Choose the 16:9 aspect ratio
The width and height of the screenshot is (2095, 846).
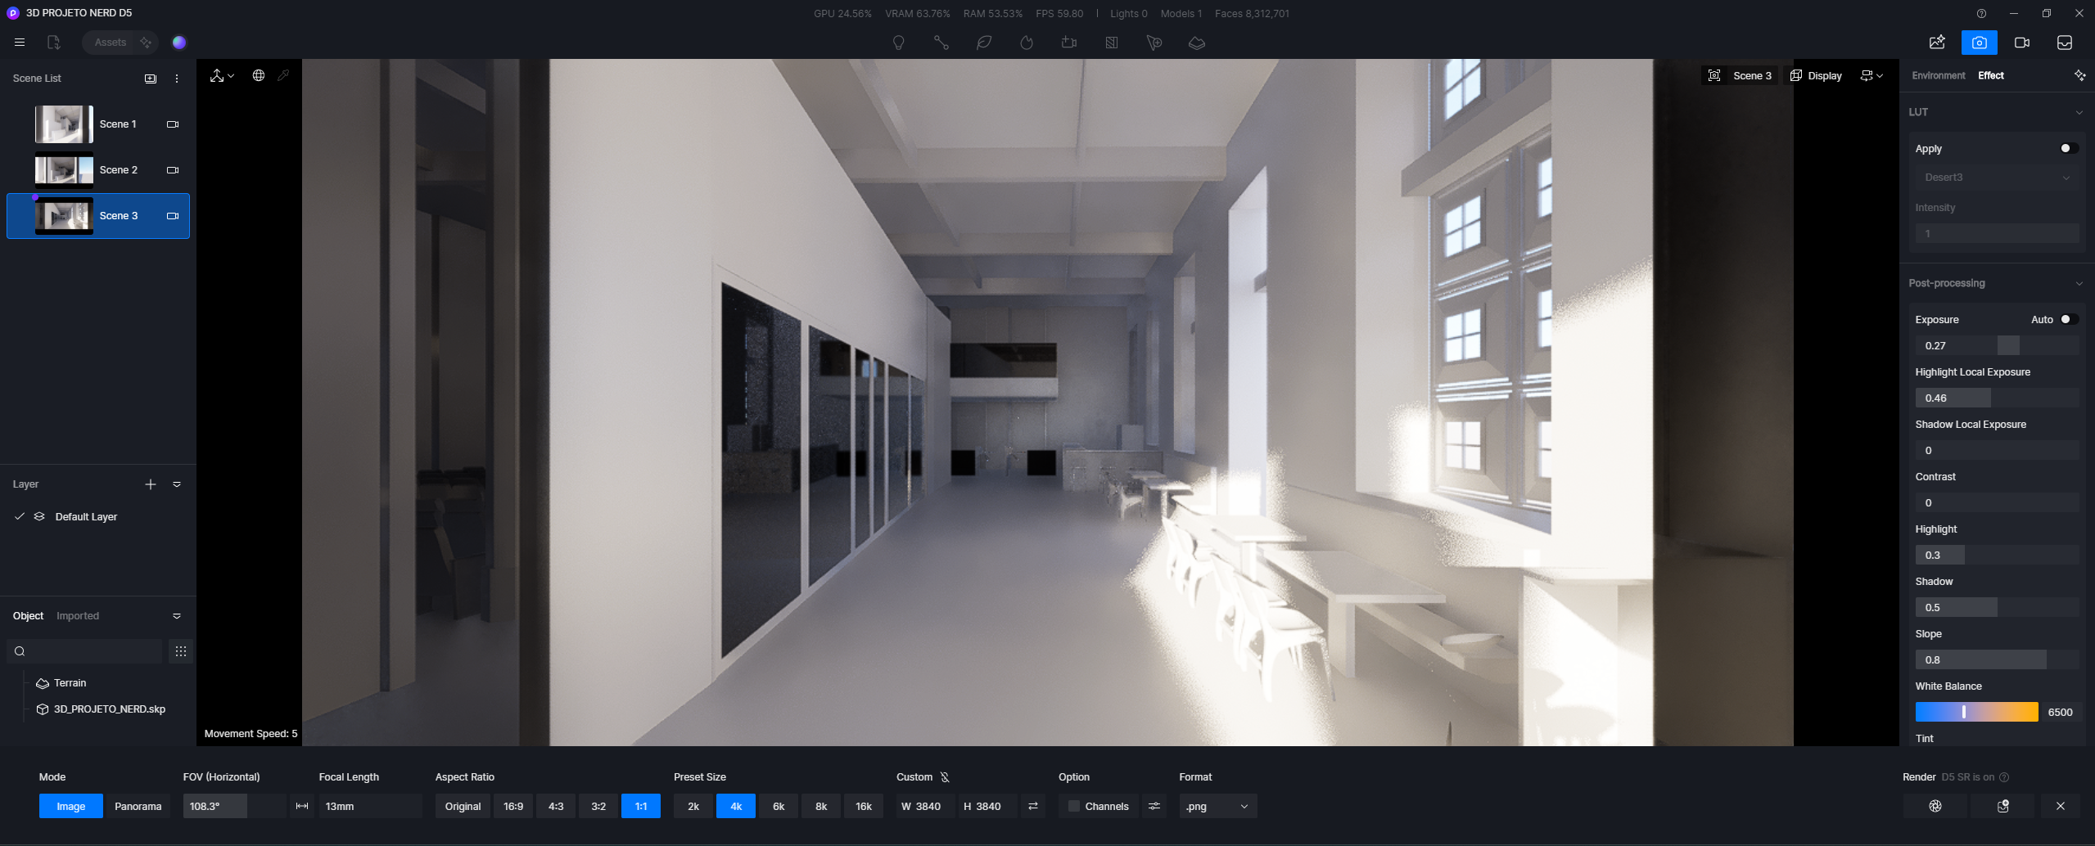point(513,806)
